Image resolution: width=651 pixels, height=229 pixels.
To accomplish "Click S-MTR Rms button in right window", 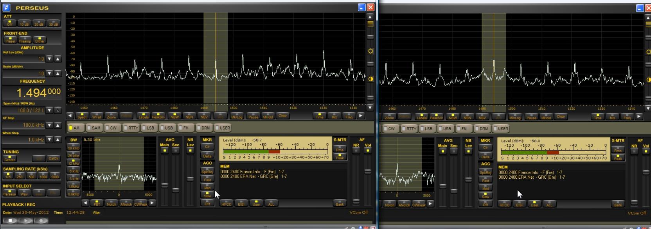I will (x=618, y=149).
